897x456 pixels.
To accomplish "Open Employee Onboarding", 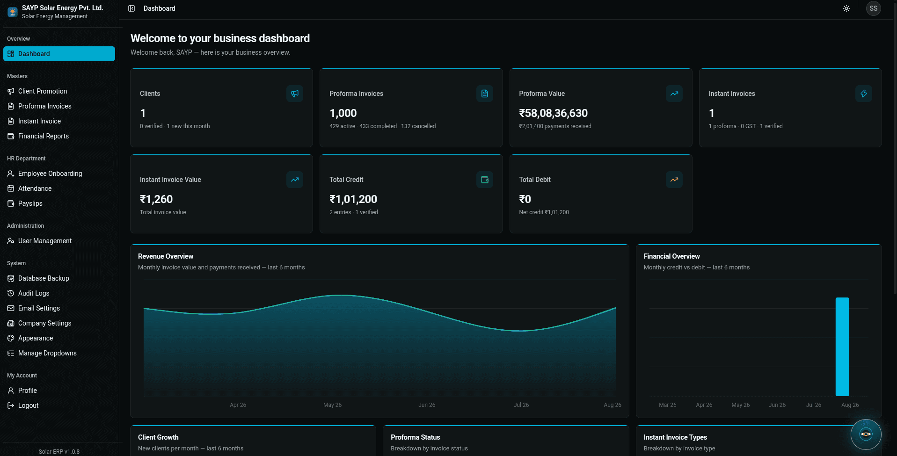I will point(59,174).
